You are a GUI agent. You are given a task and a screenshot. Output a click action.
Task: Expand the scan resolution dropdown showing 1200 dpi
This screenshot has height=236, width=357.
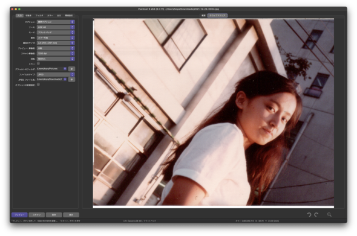(56, 54)
